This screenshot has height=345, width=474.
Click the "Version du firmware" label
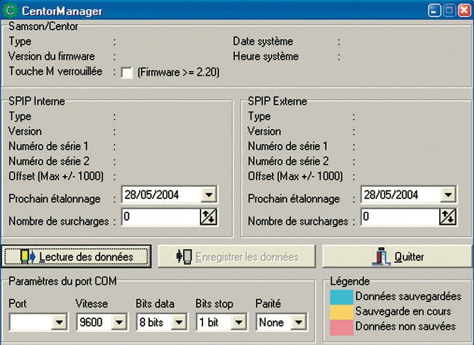(52, 56)
